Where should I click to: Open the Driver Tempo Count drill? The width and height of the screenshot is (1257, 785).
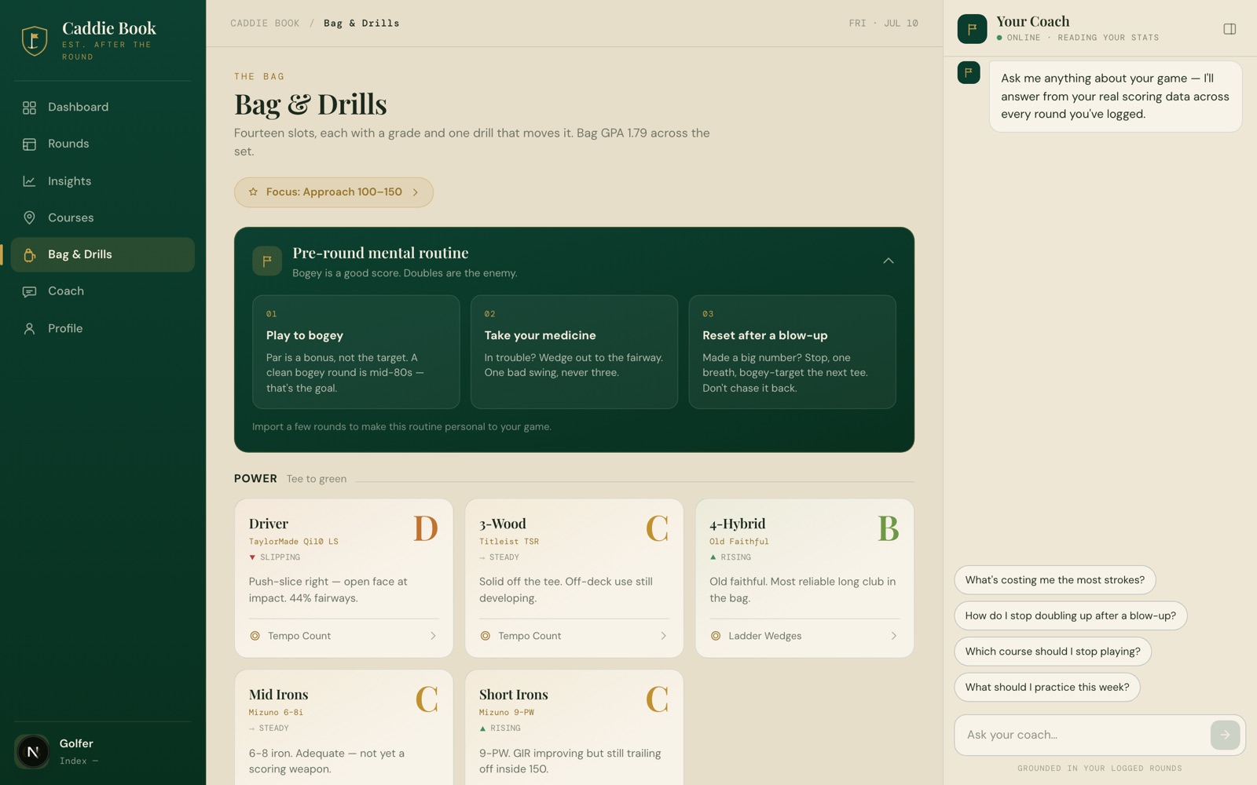[343, 636]
